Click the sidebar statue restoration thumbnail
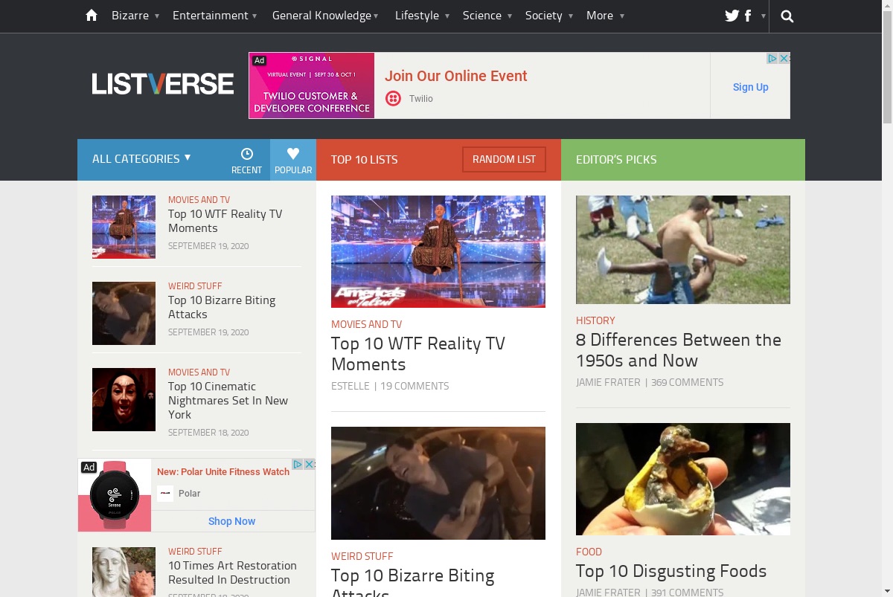This screenshot has height=597, width=893. point(124,572)
